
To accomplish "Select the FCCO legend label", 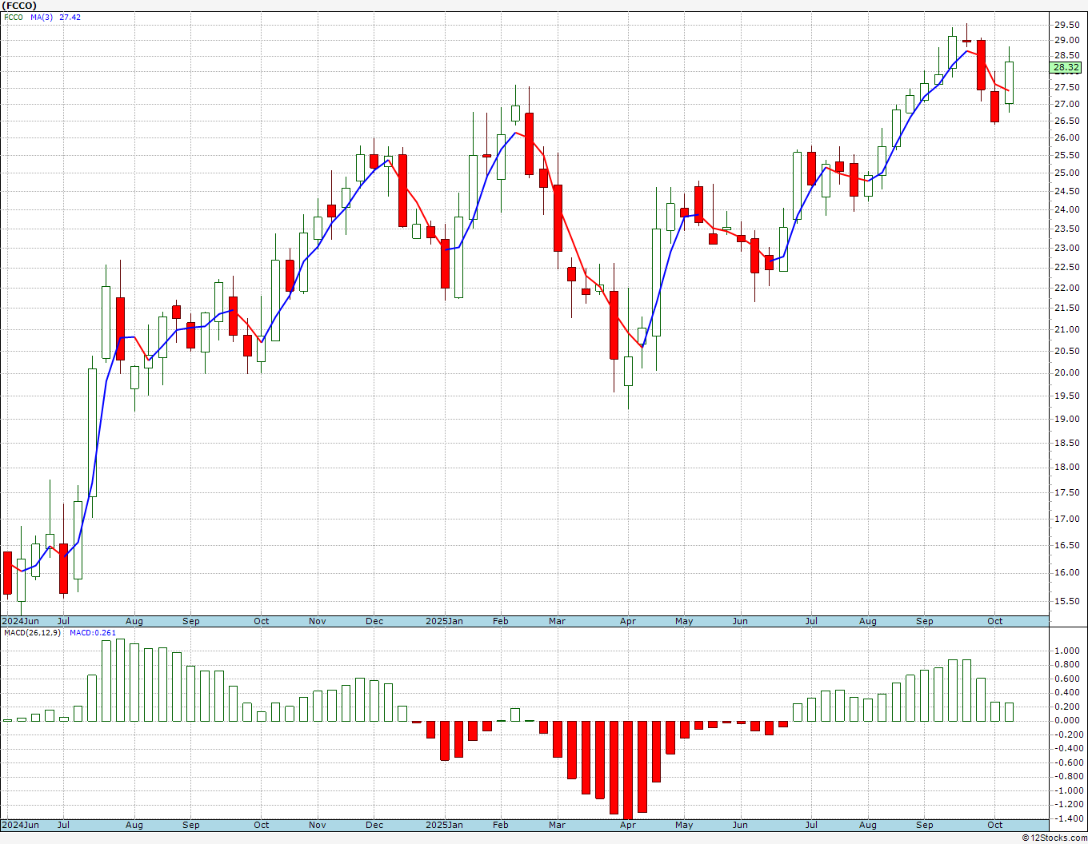I will click(14, 17).
